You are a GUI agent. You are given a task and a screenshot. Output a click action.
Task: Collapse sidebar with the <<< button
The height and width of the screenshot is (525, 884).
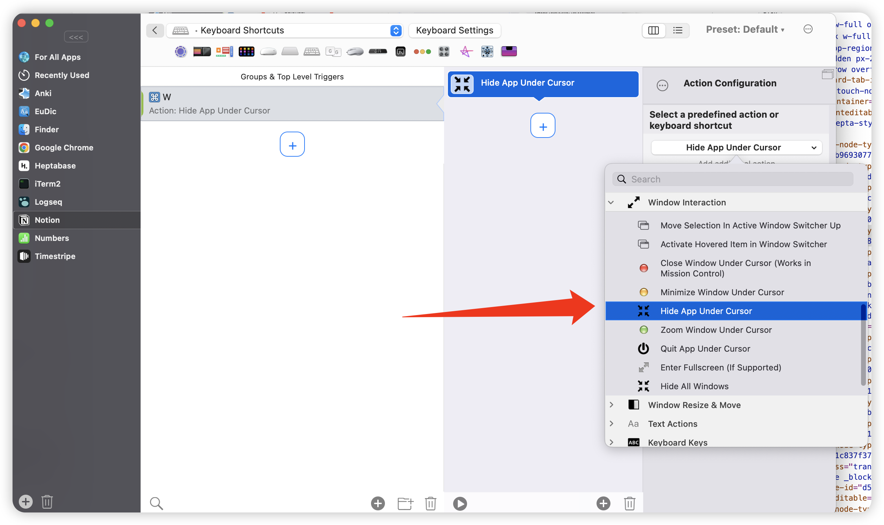click(76, 37)
